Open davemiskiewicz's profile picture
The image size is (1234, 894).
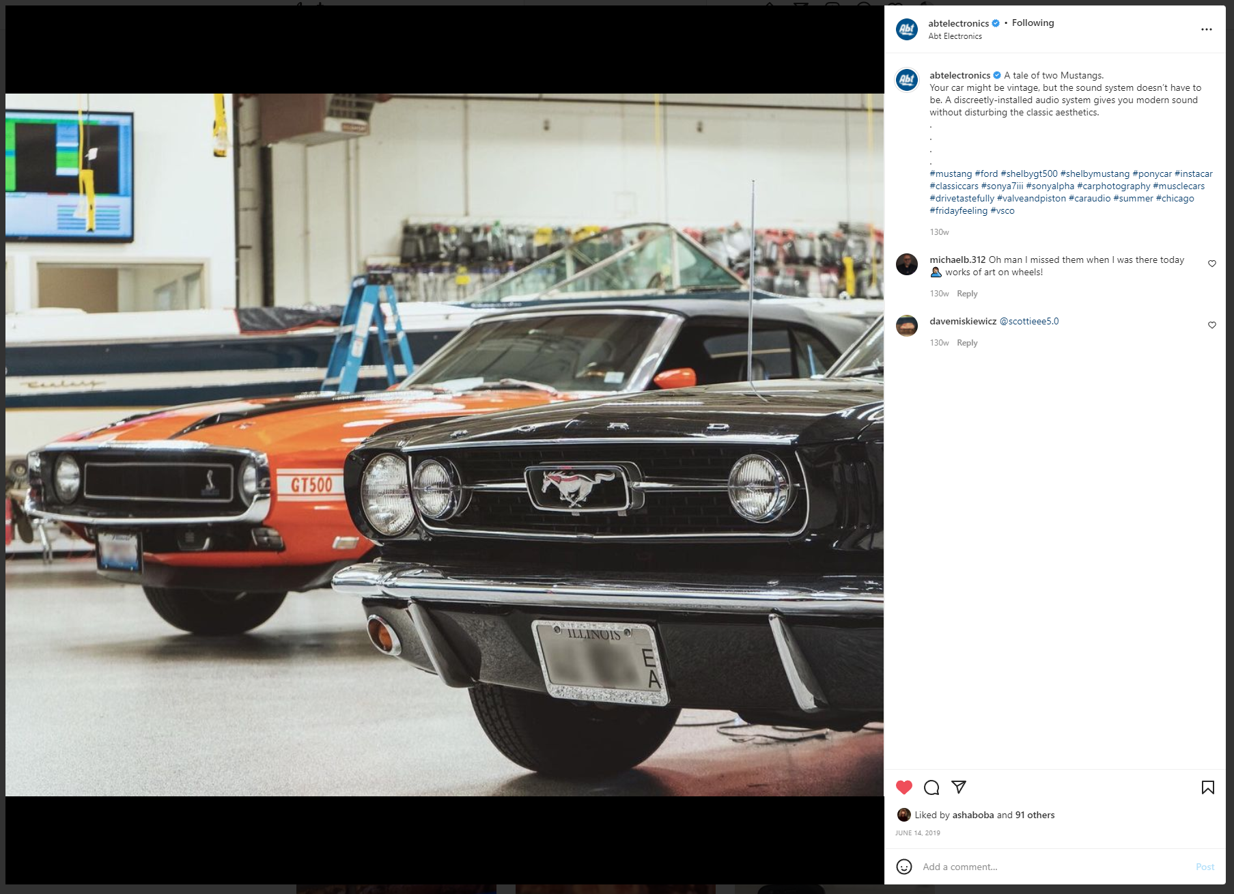pyautogui.click(x=906, y=326)
